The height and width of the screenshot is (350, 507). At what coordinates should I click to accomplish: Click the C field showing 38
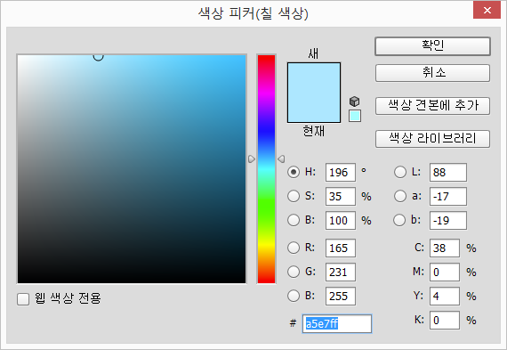point(445,248)
